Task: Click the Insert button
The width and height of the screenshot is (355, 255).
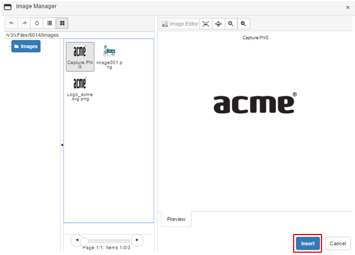Action: pyautogui.click(x=308, y=244)
